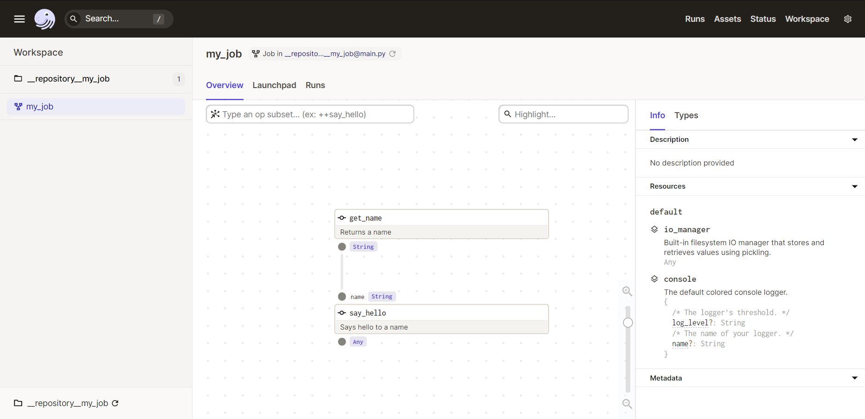
Task: Collapse the Resources section
Action: coord(854,186)
